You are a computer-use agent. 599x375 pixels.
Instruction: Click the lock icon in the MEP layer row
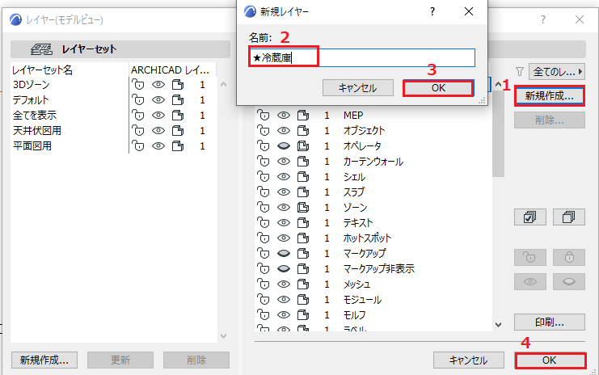click(x=264, y=115)
